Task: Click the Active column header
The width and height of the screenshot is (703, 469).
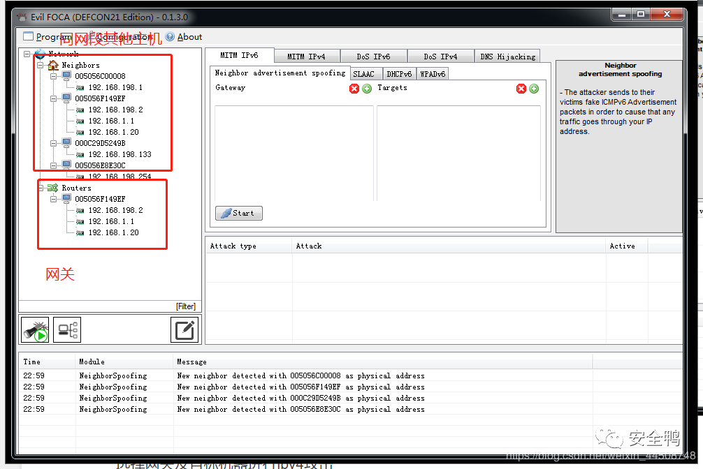Action: point(626,246)
